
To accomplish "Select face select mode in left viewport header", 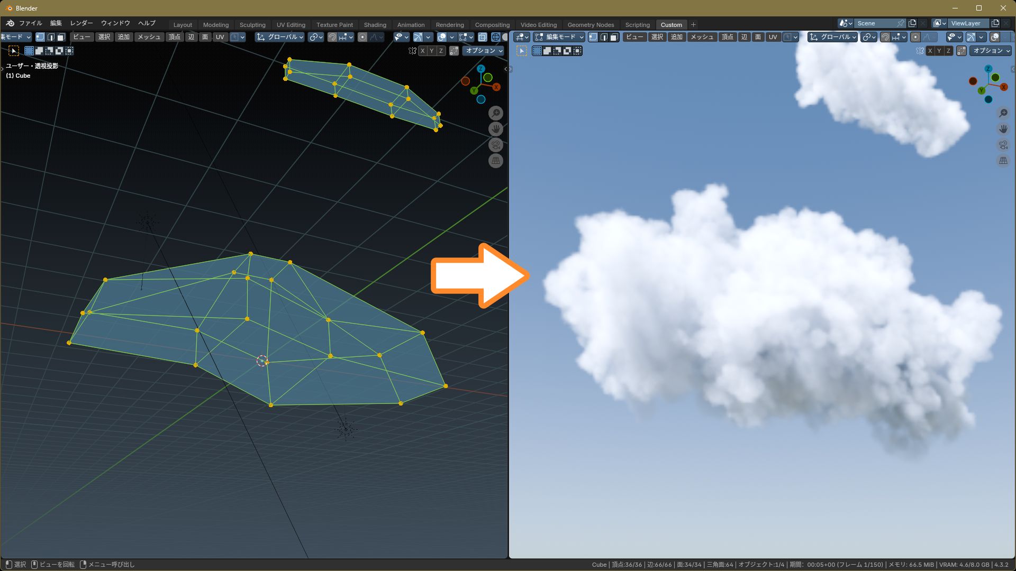I will click(x=61, y=37).
